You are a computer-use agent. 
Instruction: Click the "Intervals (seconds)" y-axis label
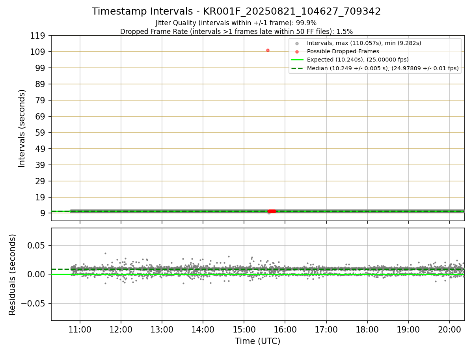pyautogui.click(x=22, y=128)
